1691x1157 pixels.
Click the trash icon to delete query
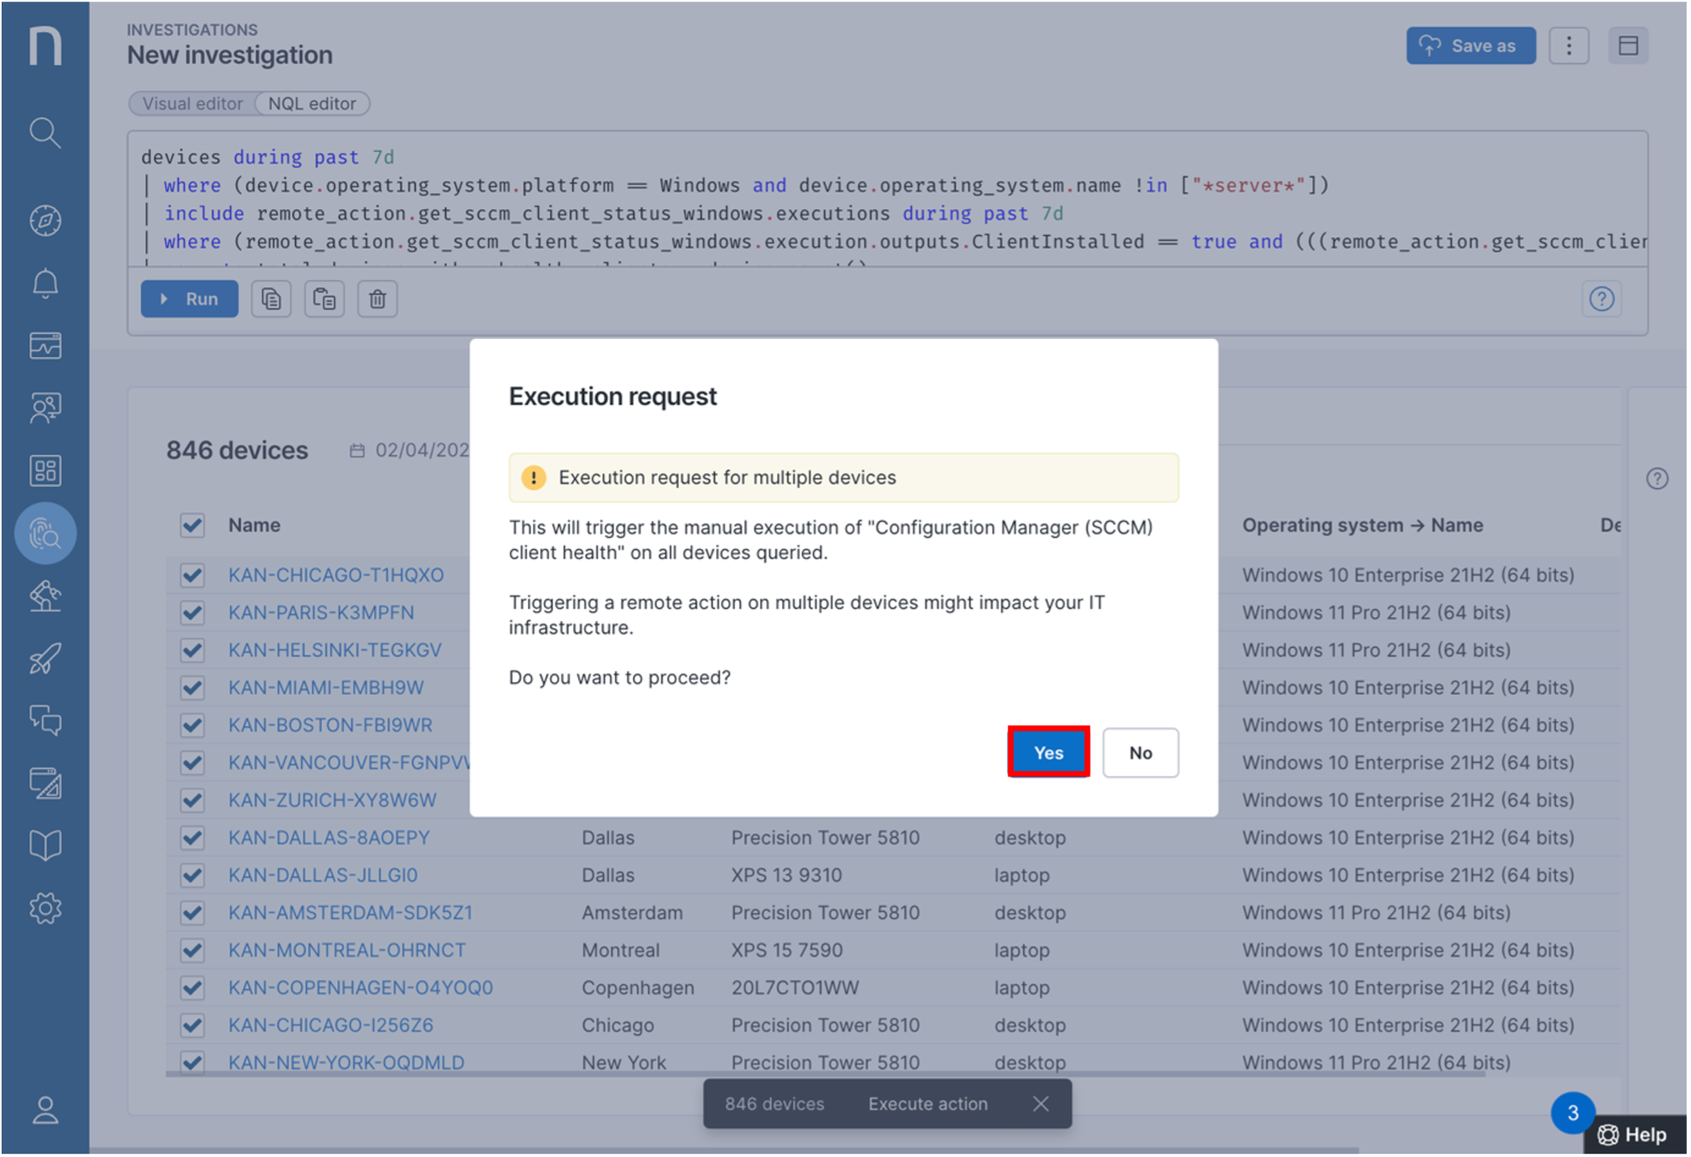pos(377,299)
